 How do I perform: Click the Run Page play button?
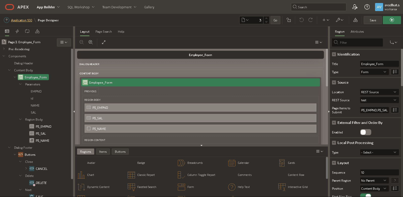click(x=392, y=20)
